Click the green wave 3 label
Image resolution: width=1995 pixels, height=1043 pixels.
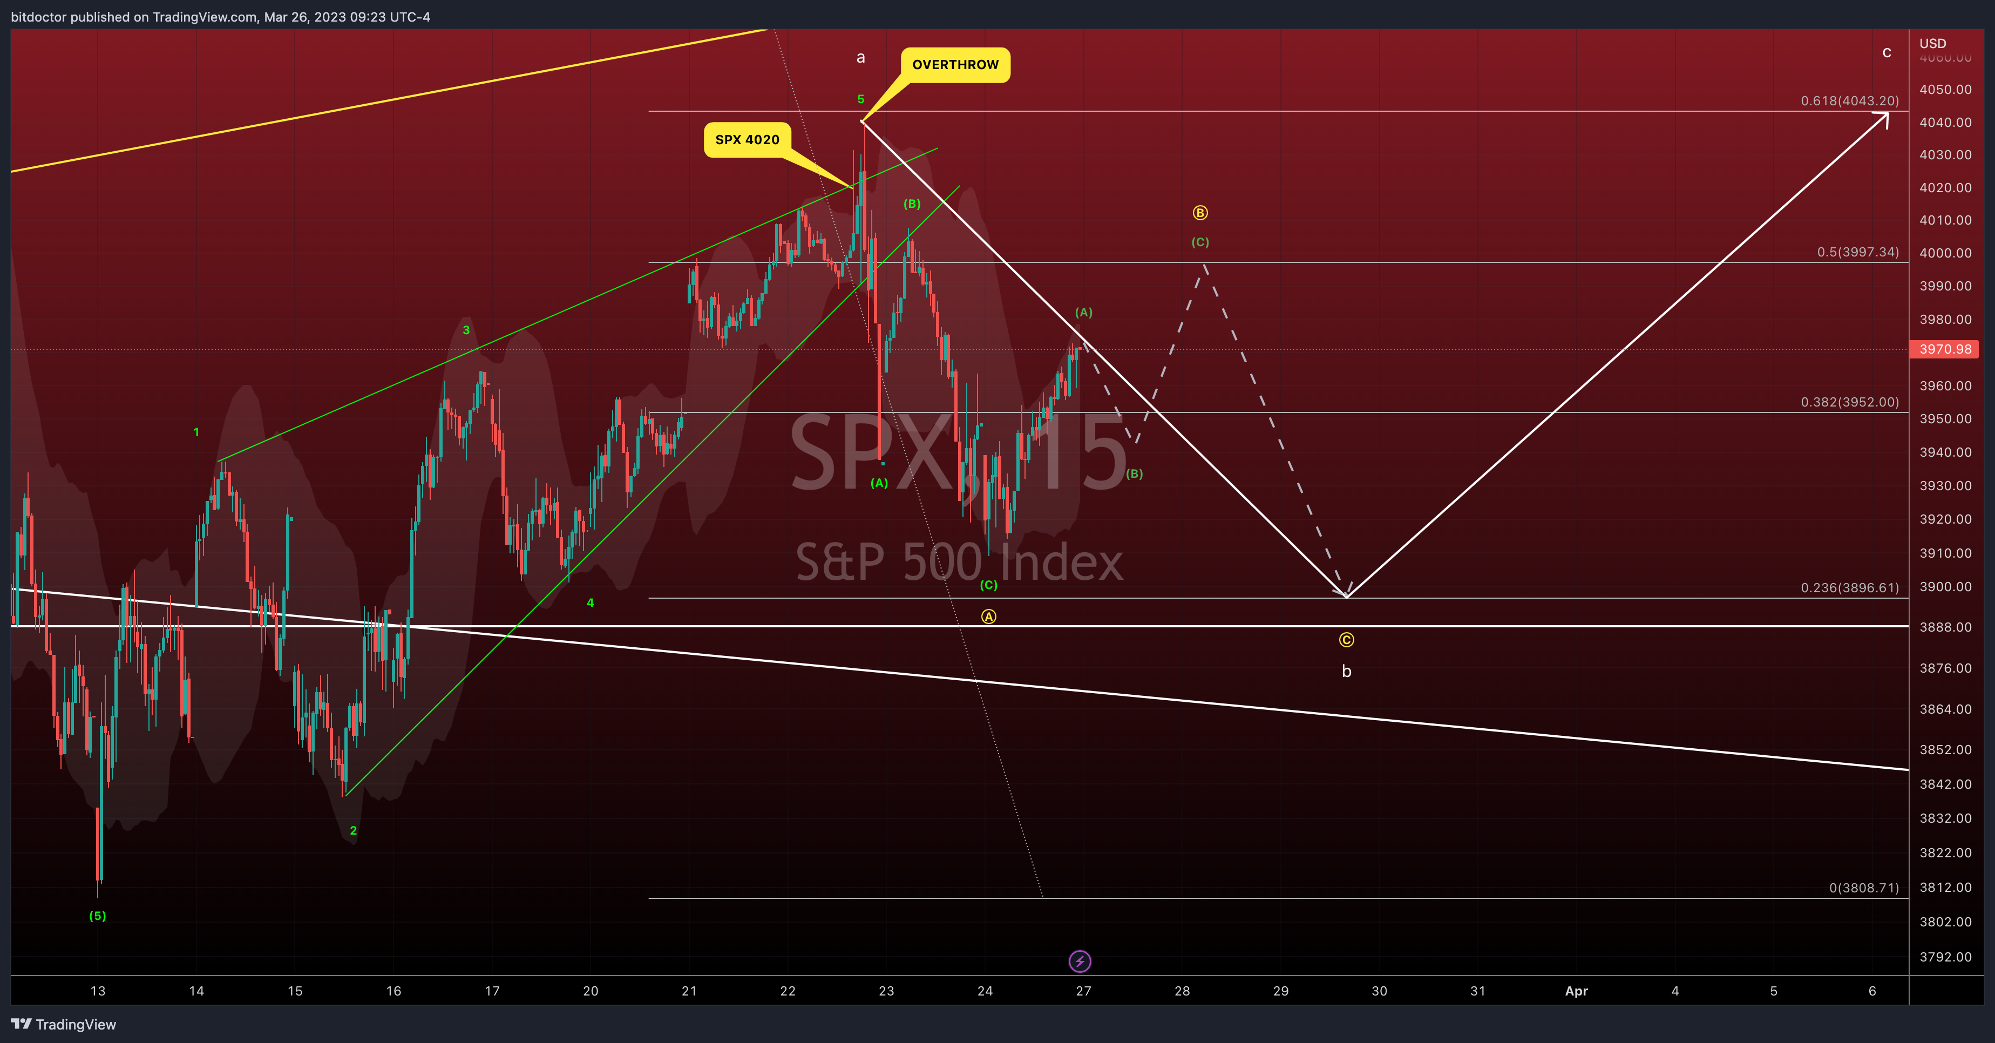(x=465, y=330)
